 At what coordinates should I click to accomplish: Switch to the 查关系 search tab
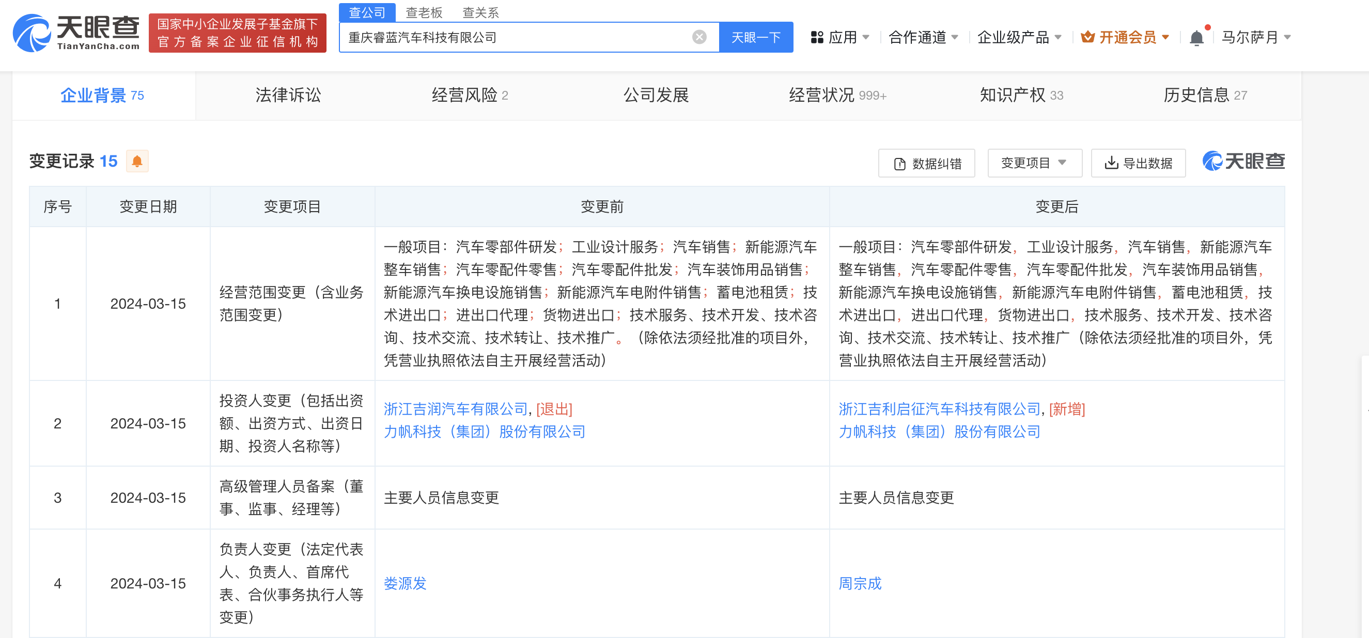tap(480, 12)
